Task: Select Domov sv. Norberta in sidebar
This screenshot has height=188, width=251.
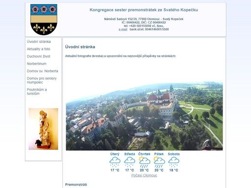Action: 42,71
